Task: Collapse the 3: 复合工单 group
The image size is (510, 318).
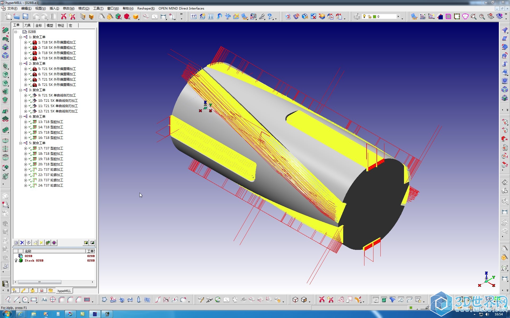Action: [x=20, y=90]
